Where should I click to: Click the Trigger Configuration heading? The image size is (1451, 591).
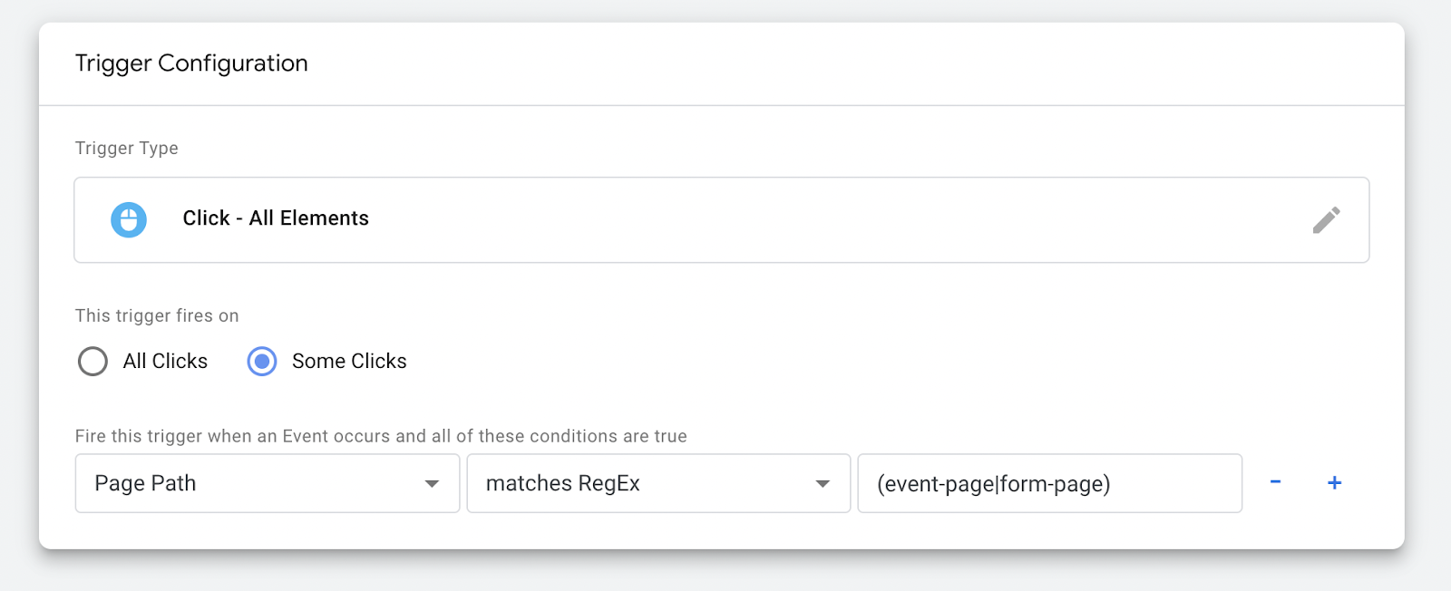coord(191,63)
